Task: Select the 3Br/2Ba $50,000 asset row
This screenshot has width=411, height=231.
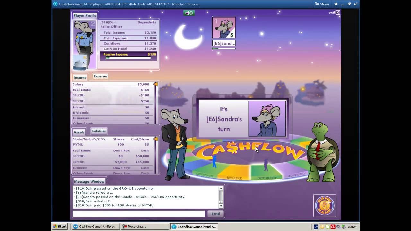Action: (111, 156)
